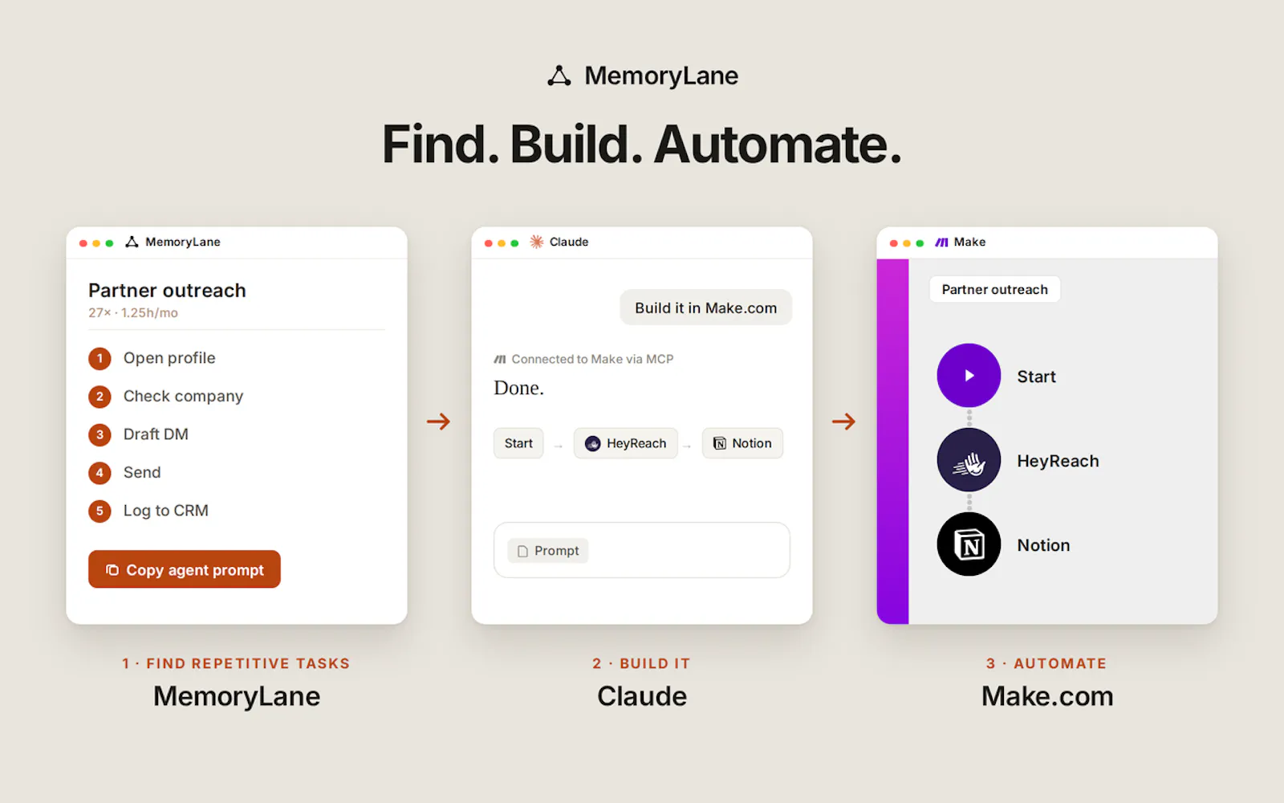Click the 'Check company' step text
The image size is (1284, 803).
183,396
